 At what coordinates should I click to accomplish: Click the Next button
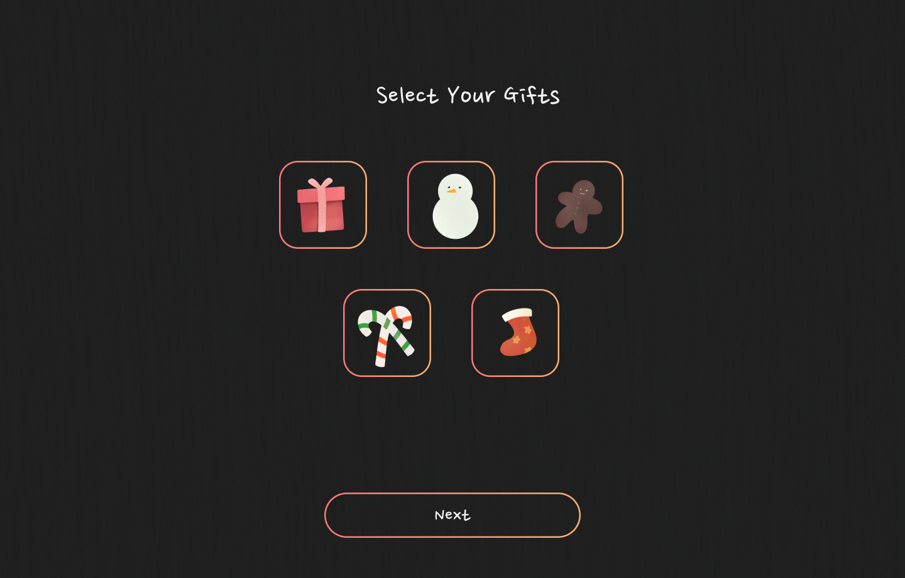click(452, 515)
